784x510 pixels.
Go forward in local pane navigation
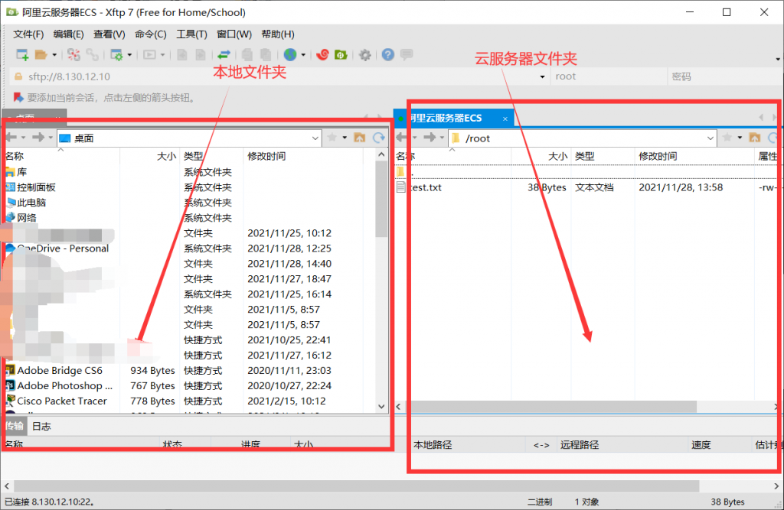[38, 138]
